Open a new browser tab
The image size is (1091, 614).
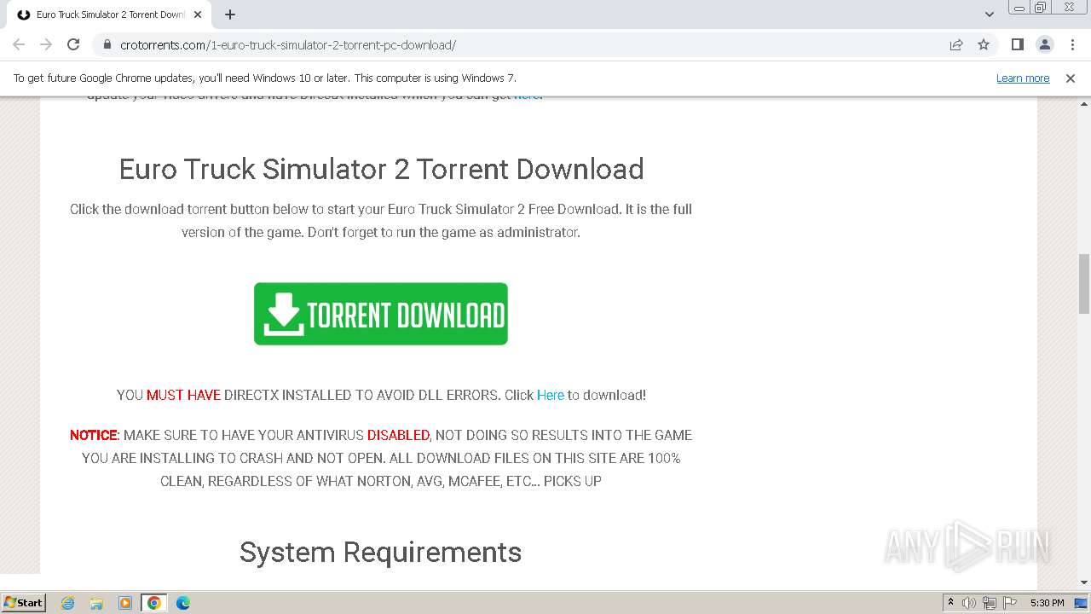(230, 14)
